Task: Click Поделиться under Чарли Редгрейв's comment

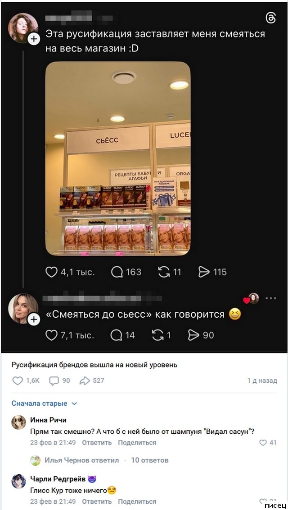Action: click(x=137, y=501)
